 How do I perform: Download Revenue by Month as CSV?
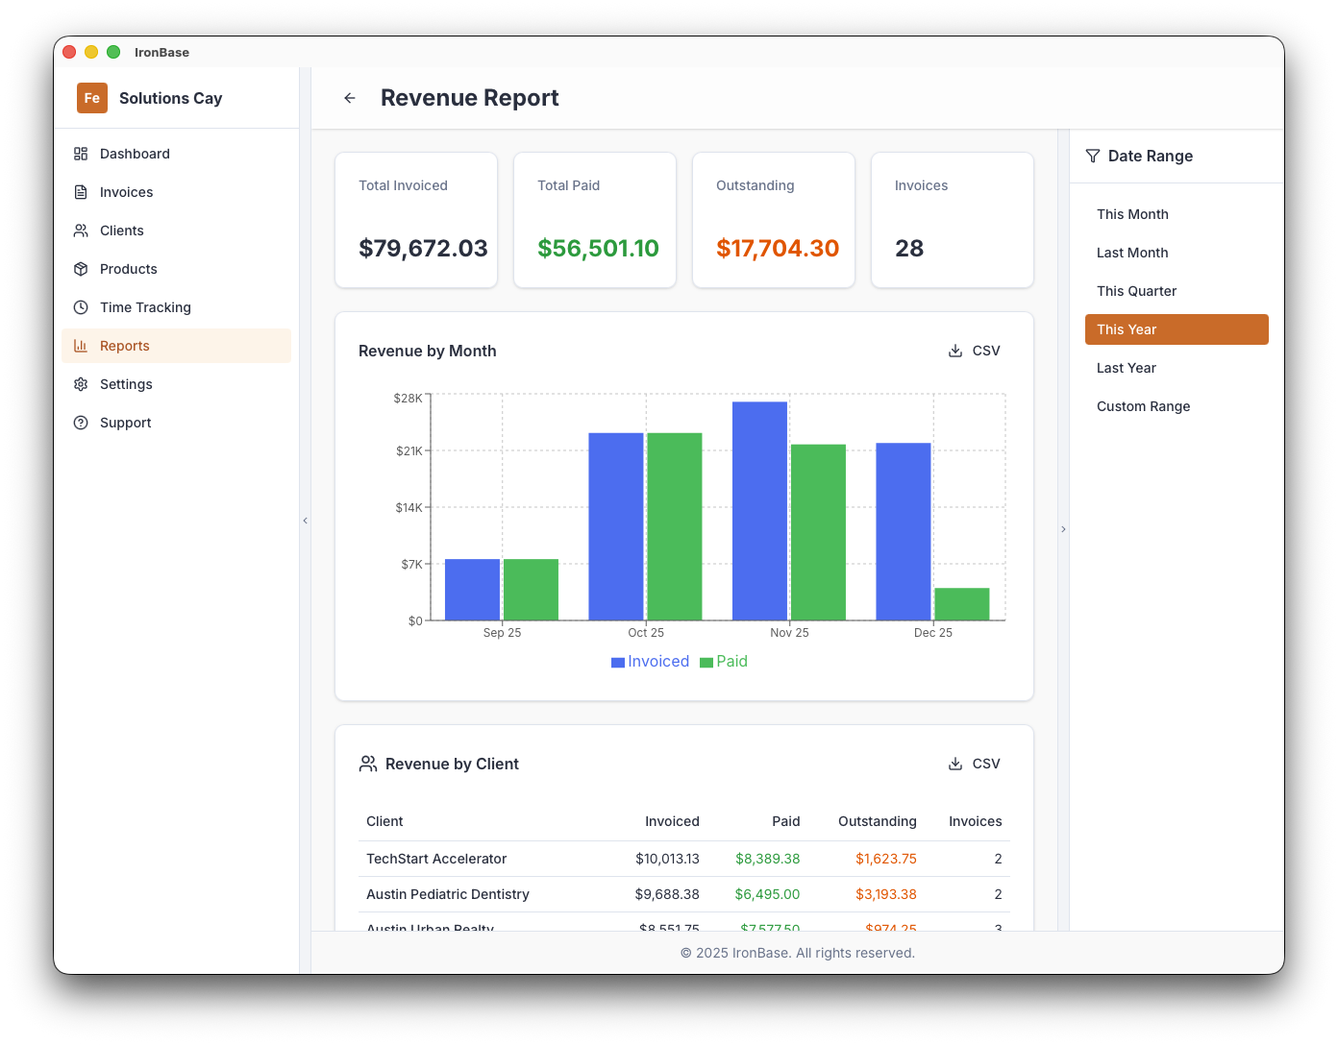[x=974, y=351]
